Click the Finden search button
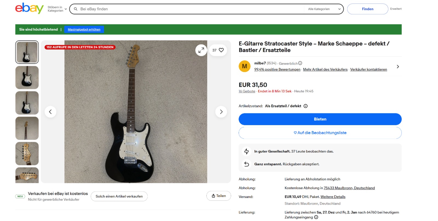438x221 pixels. tap(367, 9)
